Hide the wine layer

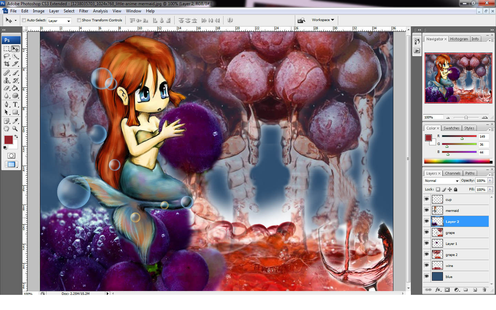pos(427,266)
